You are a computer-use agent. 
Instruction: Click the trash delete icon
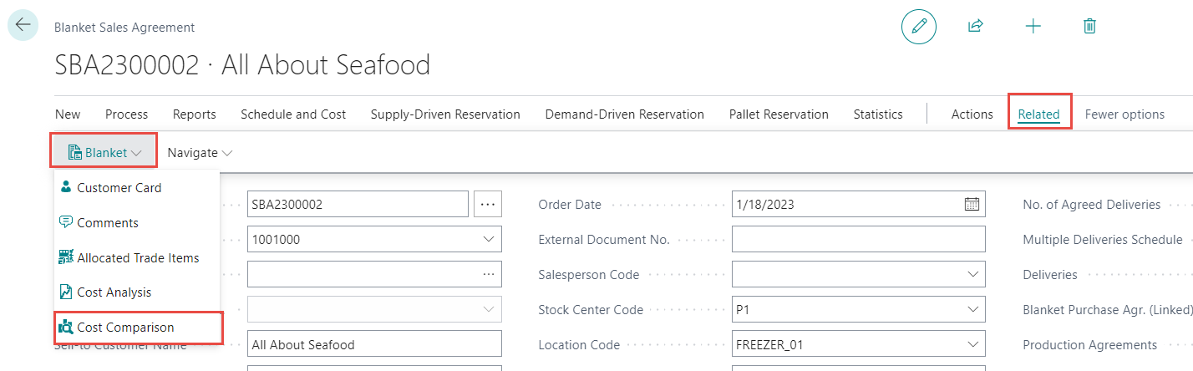coord(1089,26)
